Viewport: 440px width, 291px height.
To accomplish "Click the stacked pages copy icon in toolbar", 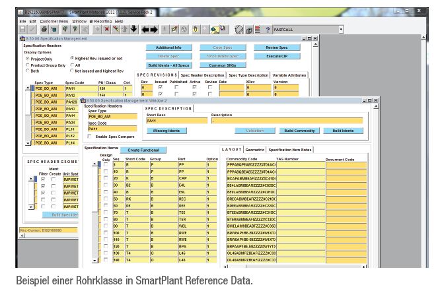I will click(x=249, y=30).
